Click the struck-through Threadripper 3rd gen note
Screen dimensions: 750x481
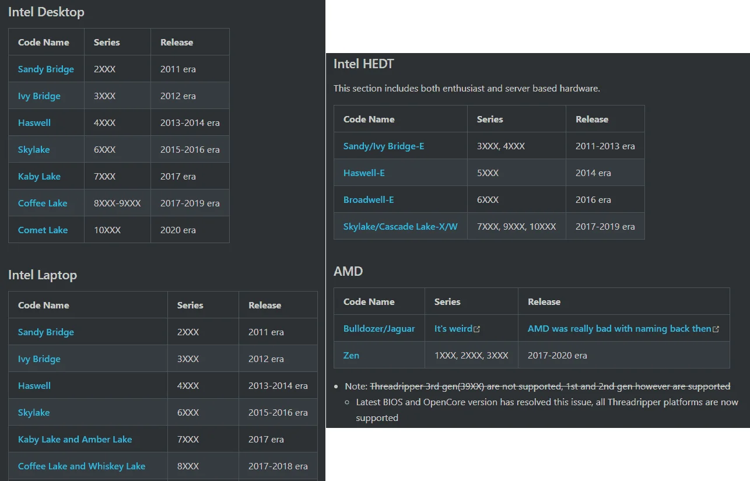pos(550,386)
